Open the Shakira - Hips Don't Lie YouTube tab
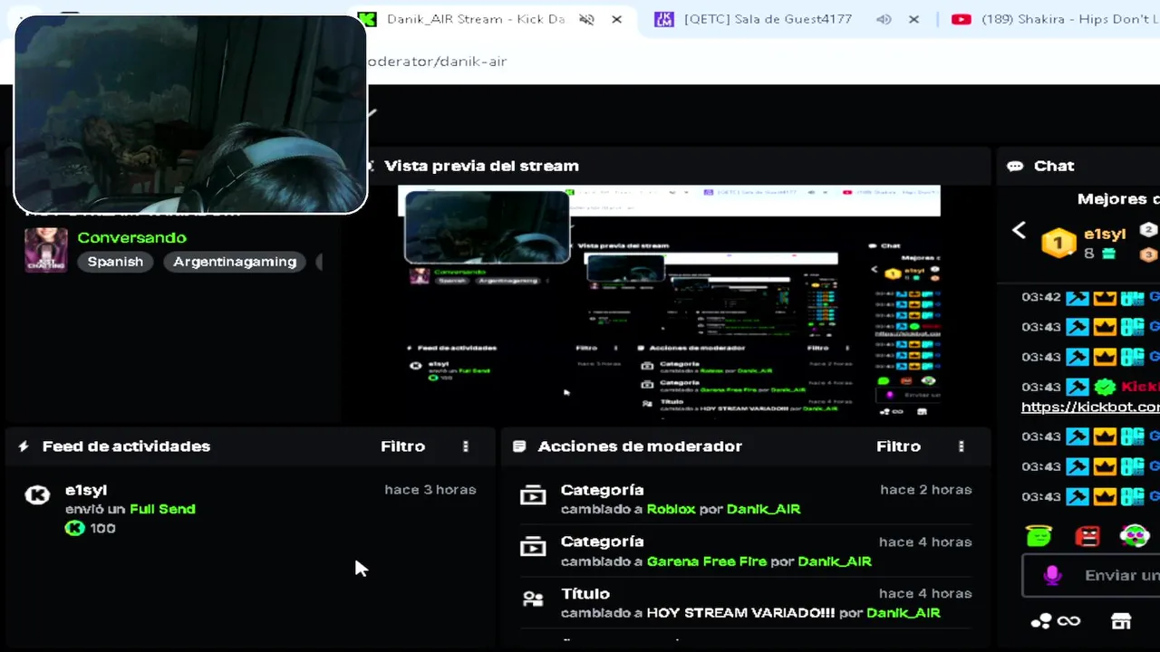The width and height of the screenshot is (1160, 652). point(1056,19)
